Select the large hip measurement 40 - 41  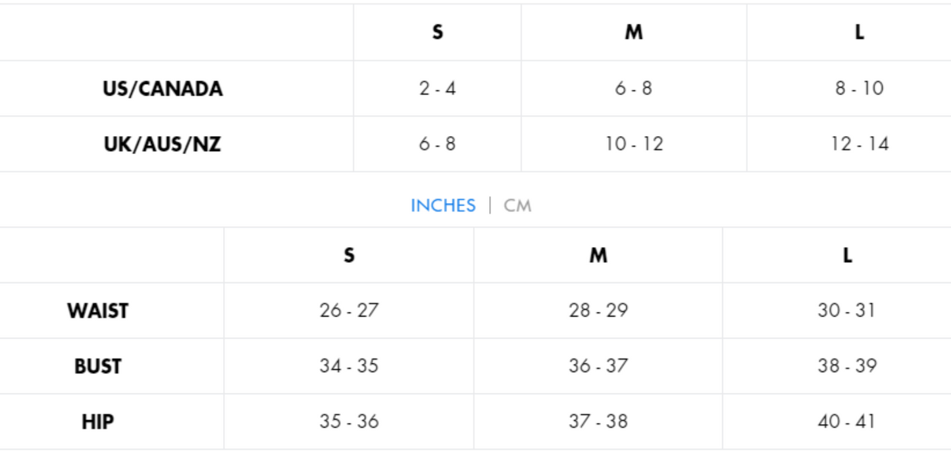(847, 421)
